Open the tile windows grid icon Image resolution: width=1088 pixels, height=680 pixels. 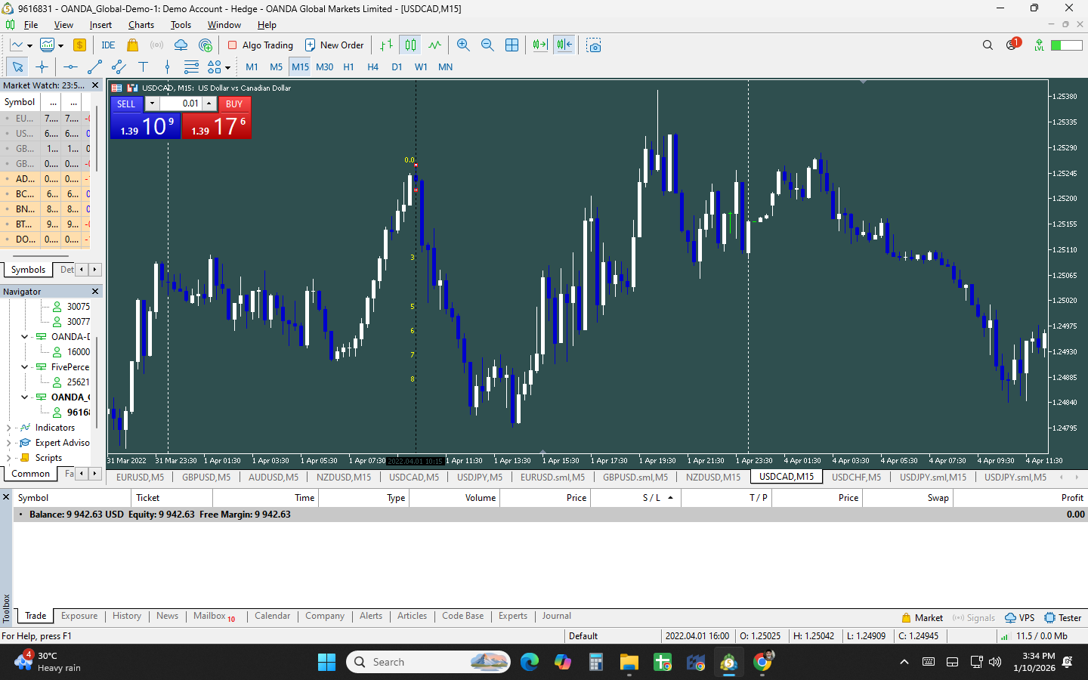tap(512, 45)
